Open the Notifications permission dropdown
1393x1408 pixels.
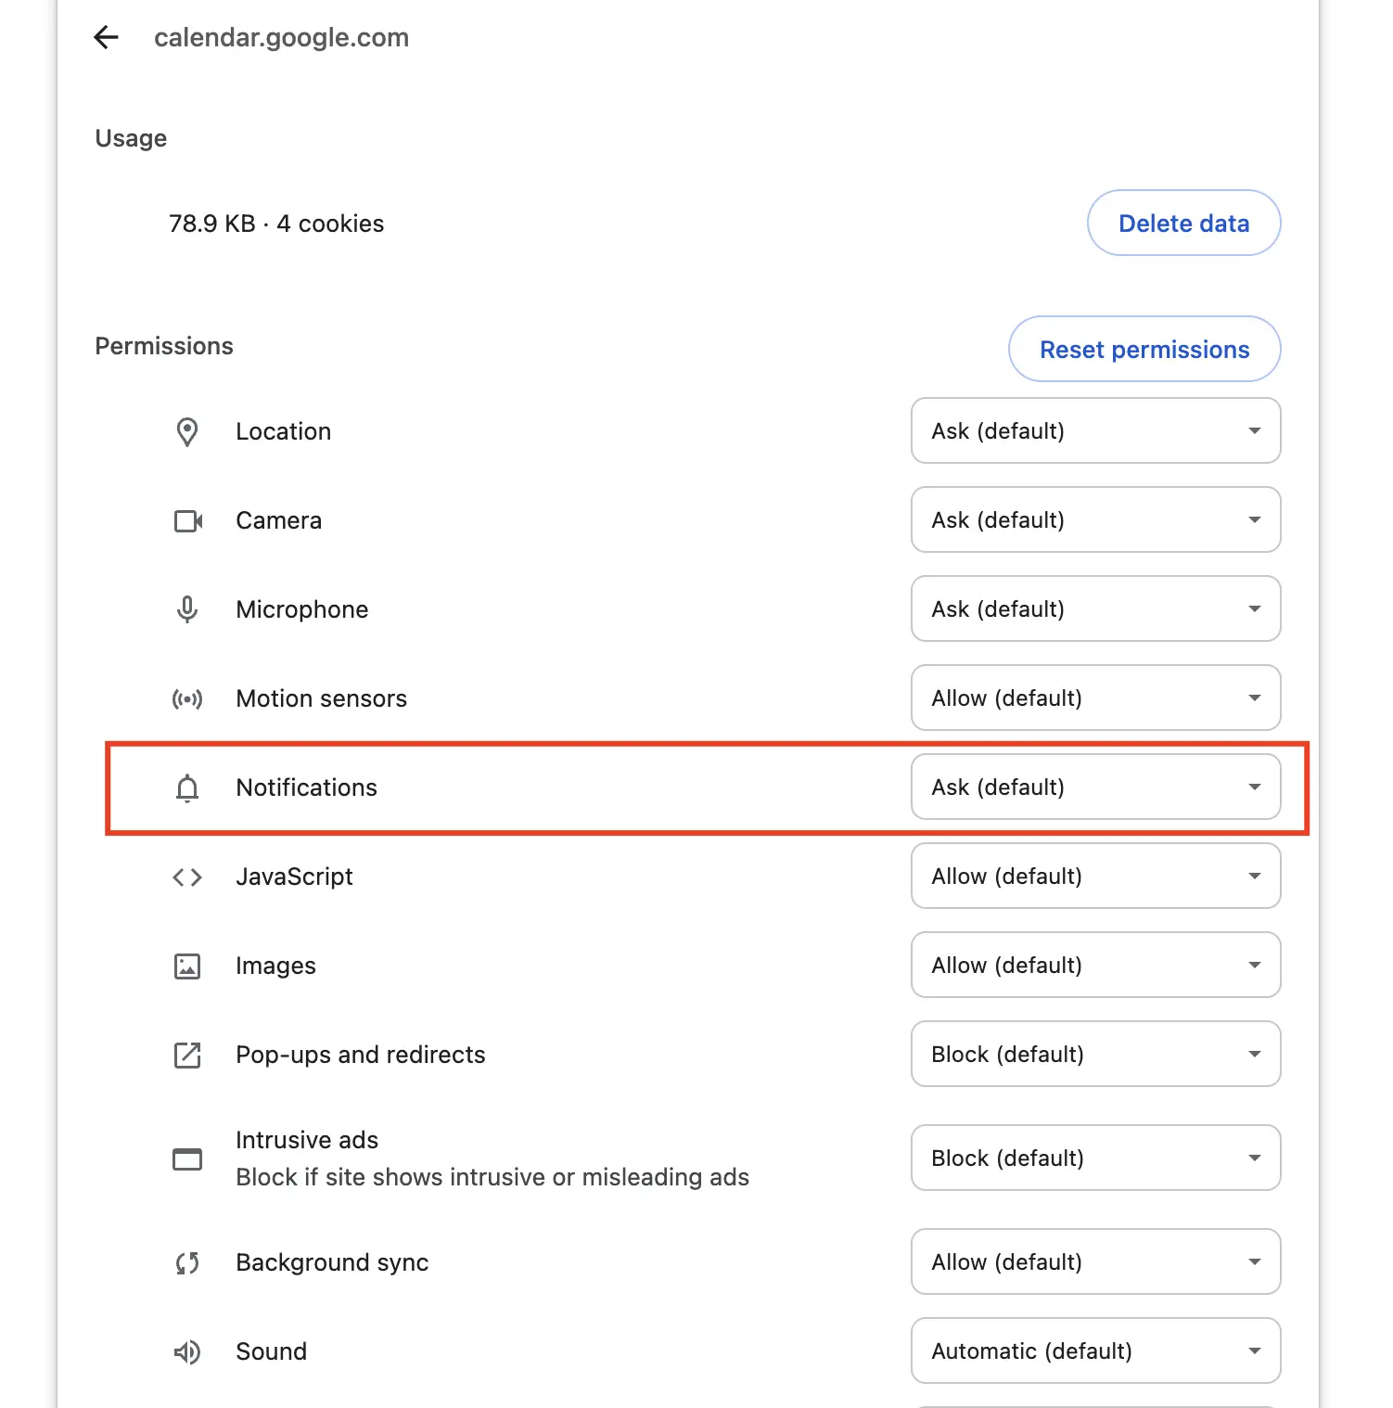[1095, 787]
